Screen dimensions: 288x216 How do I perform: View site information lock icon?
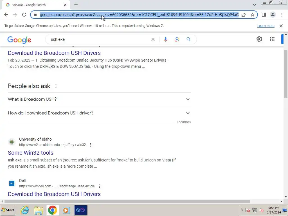(35, 15)
